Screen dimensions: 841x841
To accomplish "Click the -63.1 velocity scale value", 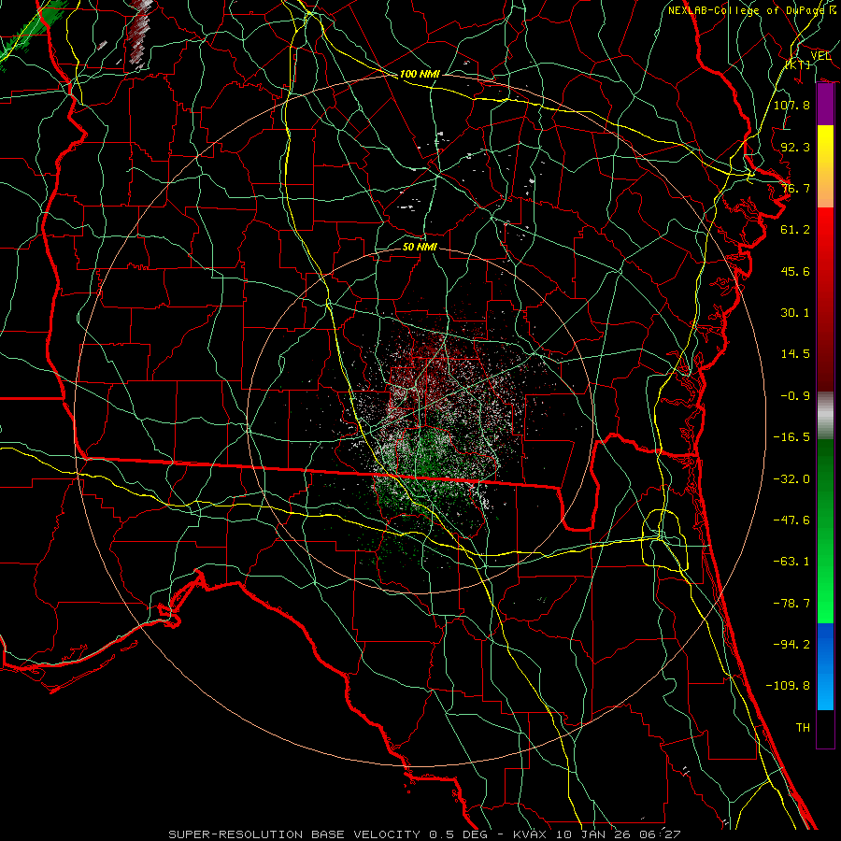I will click(x=791, y=562).
